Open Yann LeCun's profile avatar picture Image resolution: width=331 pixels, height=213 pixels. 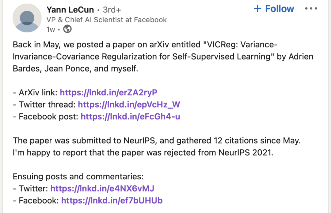(x=27, y=18)
